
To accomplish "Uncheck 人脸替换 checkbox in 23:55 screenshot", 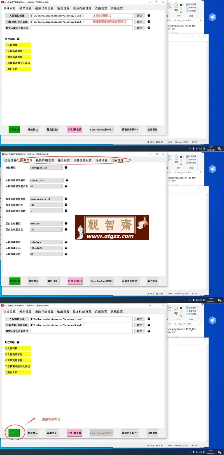I will tap(6, 45).
